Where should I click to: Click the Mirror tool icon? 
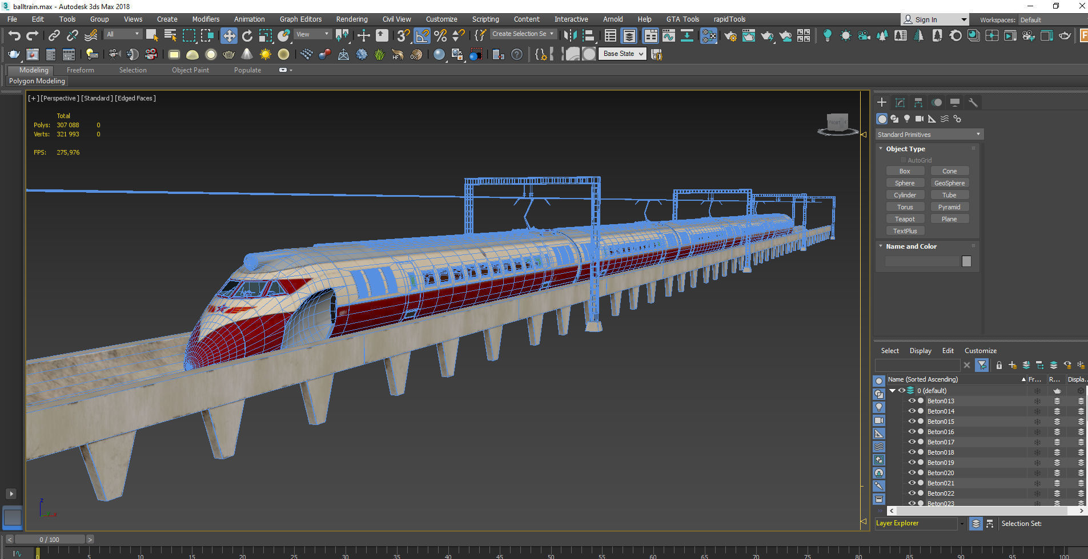click(x=570, y=36)
